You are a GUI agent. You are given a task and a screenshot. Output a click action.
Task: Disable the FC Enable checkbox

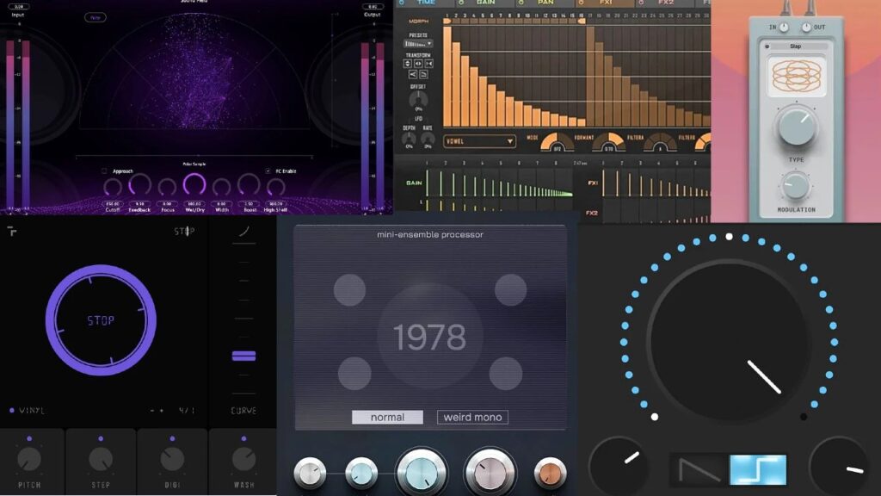(x=268, y=171)
